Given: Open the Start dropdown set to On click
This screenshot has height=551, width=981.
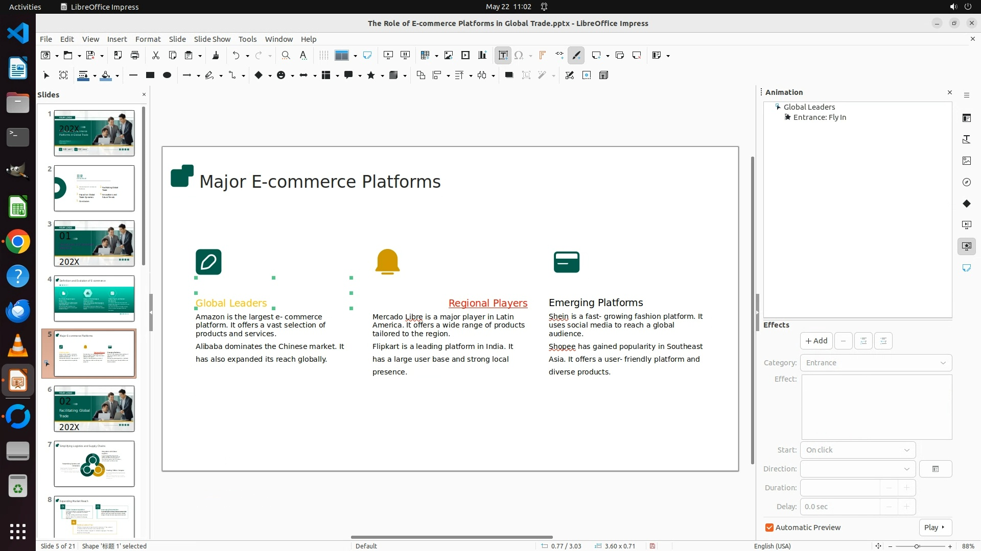Looking at the screenshot, I should tap(857, 450).
